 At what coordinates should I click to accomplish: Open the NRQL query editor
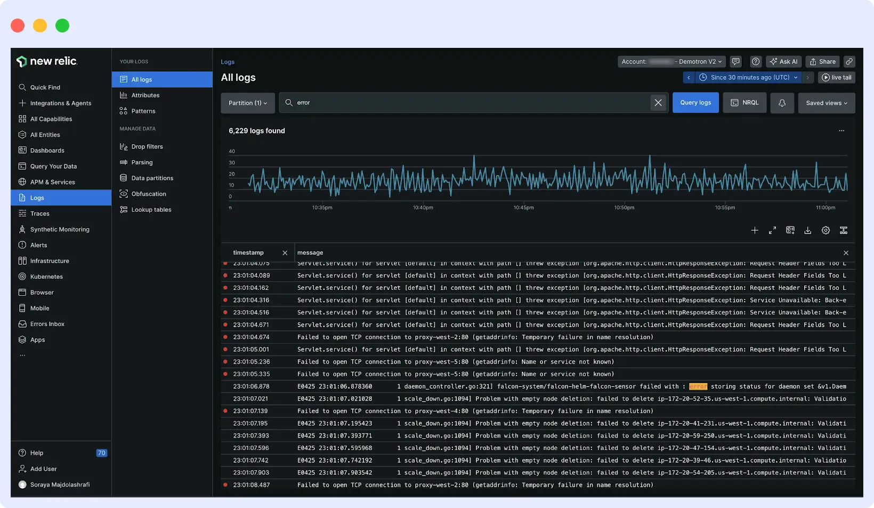pos(744,102)
